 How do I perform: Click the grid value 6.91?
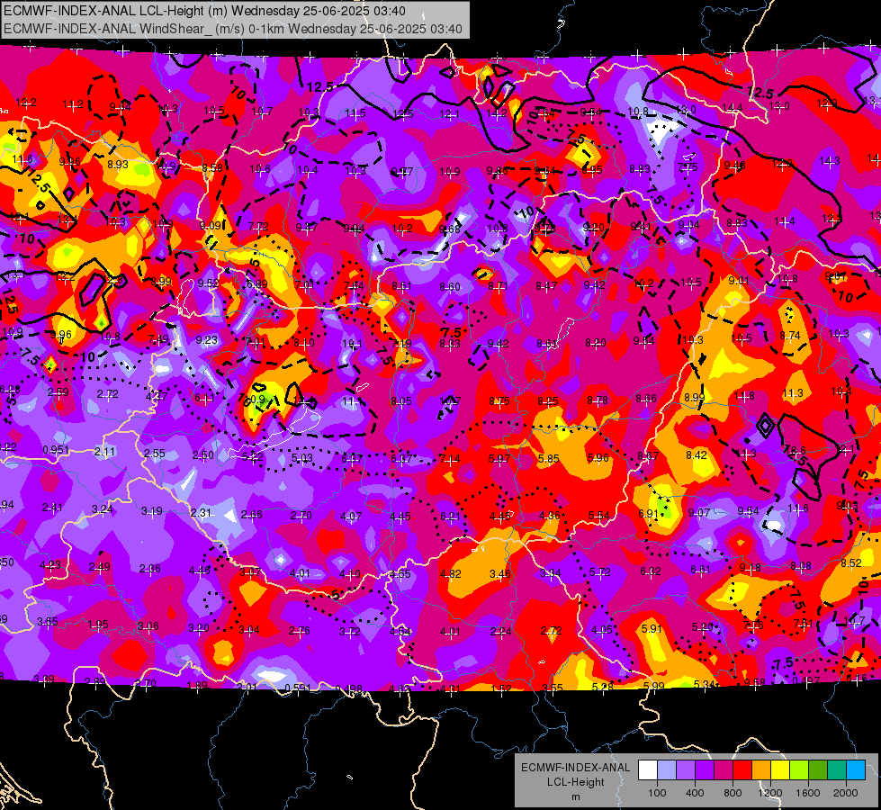(648, 513)
